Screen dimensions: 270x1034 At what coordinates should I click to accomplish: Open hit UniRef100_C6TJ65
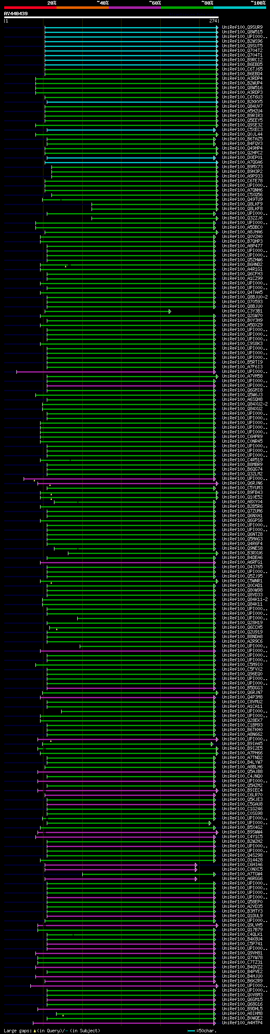242,69
